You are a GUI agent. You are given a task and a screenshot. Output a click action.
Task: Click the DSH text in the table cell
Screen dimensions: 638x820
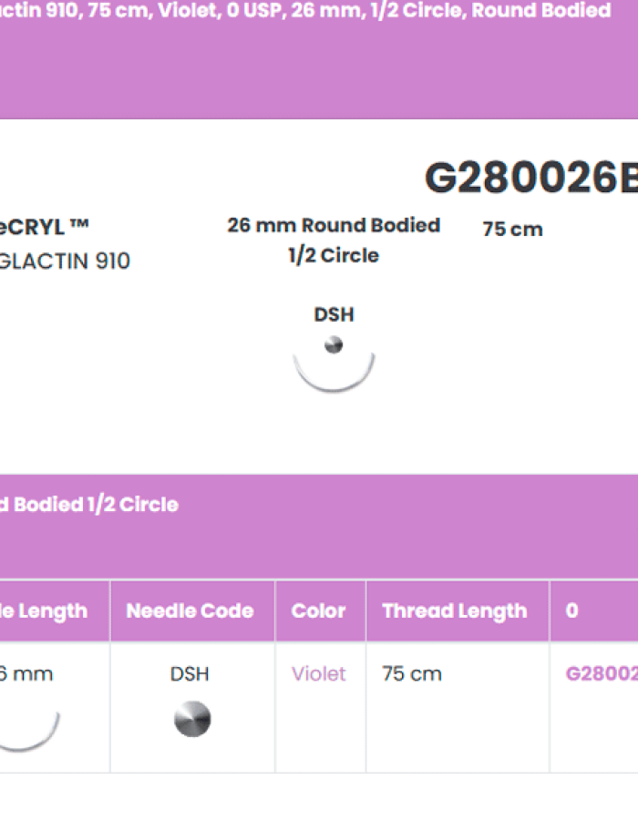click(x=190, y=673)
